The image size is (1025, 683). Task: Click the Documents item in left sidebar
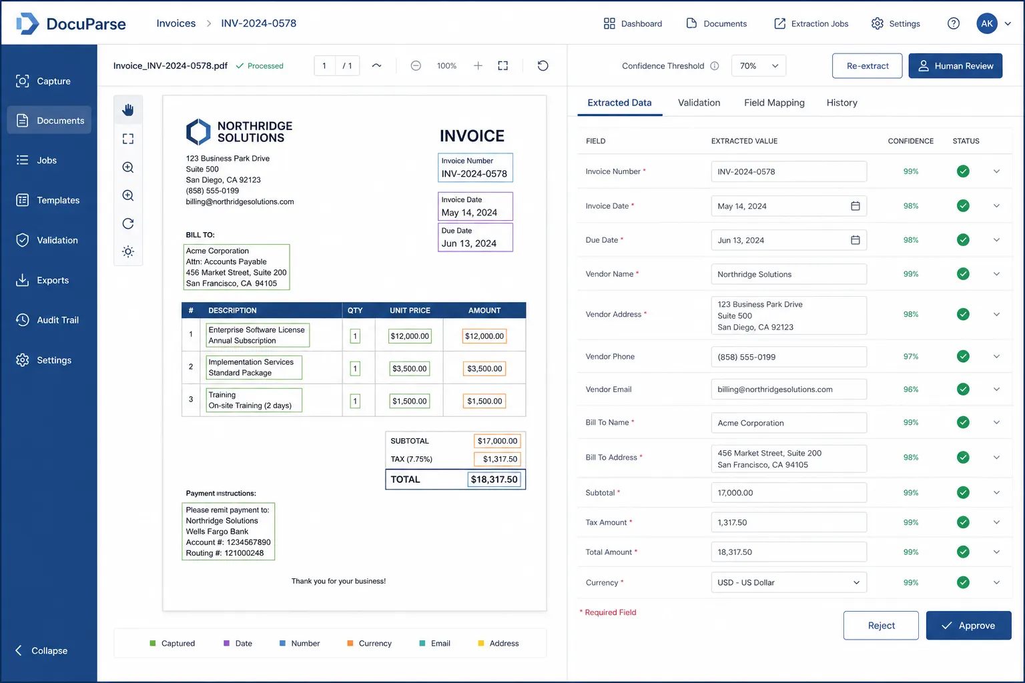(49, 120)
